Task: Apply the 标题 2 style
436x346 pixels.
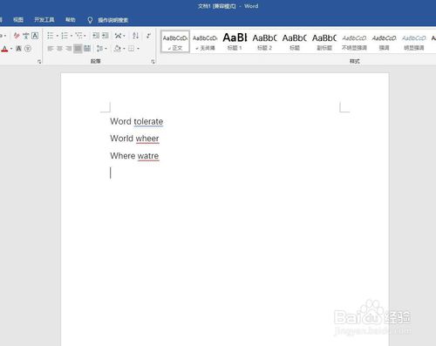Action: point(264,42)
